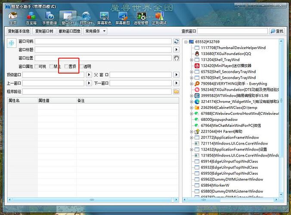Click the 复制基本信息 button
The width and height of the screenshot is (291, 215).
pos(19,31)
